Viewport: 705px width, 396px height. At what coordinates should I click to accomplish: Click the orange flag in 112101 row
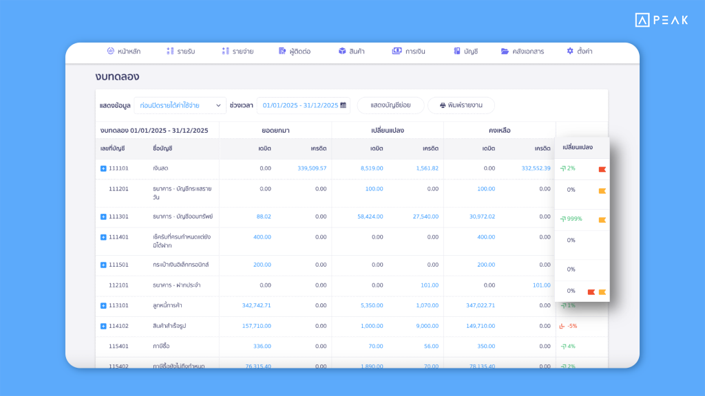(x=602, y=291)
